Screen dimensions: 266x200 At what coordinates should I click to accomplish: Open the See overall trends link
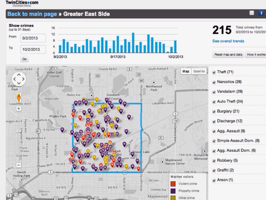coord(228,41)
